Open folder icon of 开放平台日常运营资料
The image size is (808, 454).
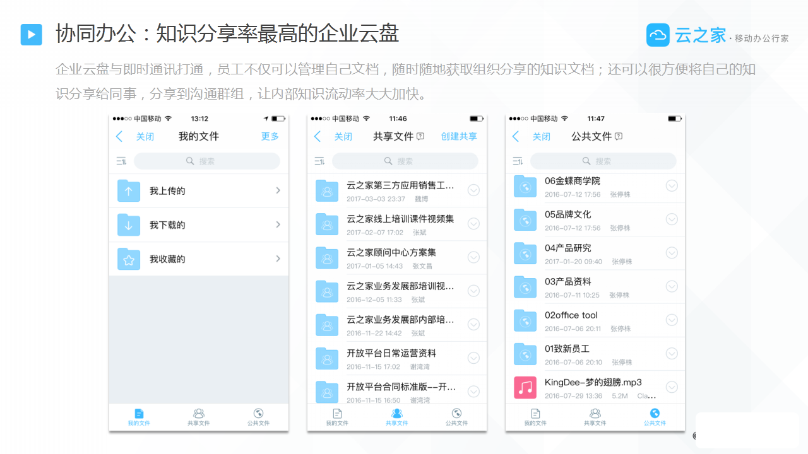(x=327, y=358)
